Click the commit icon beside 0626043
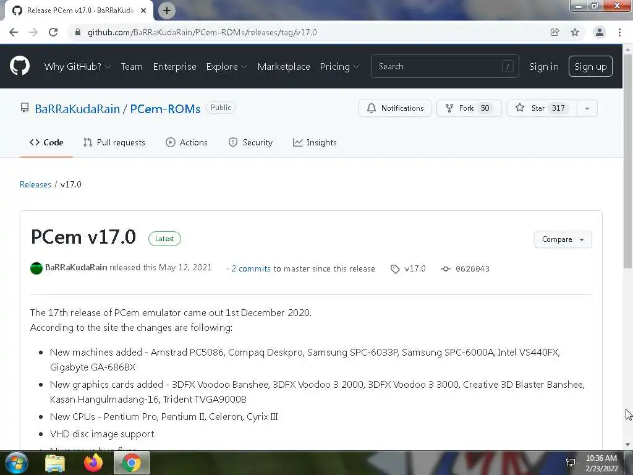 [445, 268]
